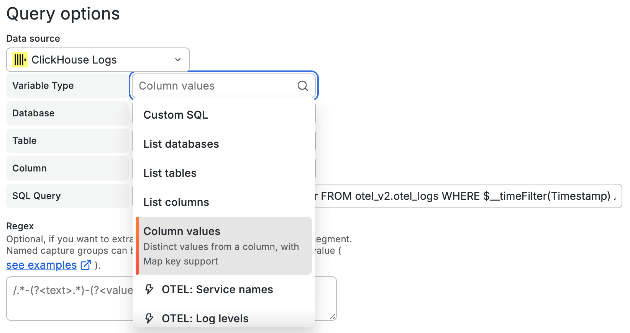Image resolution: width=630 pixels, height=333 pixels.
Task: Click the lightning icon beside OTEL: Service names
Action: [x=149, y=289]
